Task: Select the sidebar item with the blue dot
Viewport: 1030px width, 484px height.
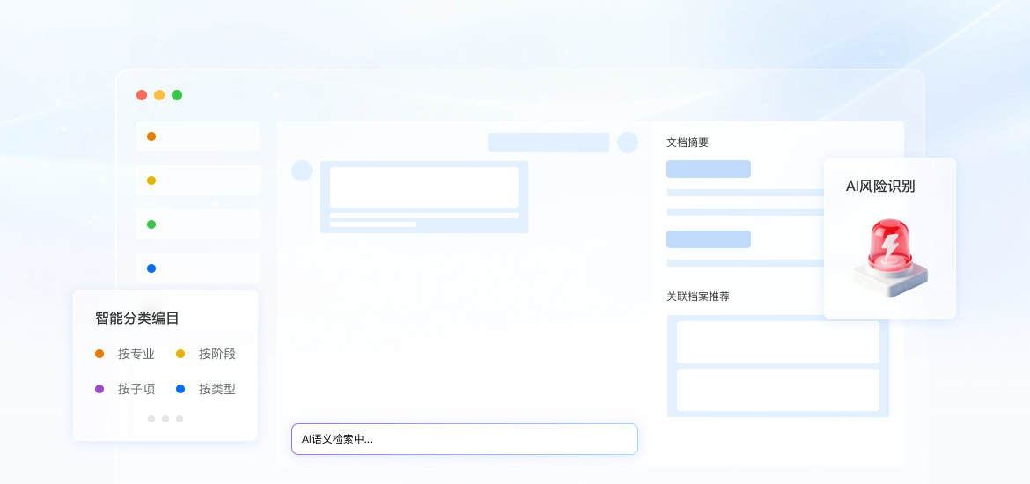Action: click(x=198, y=268)
